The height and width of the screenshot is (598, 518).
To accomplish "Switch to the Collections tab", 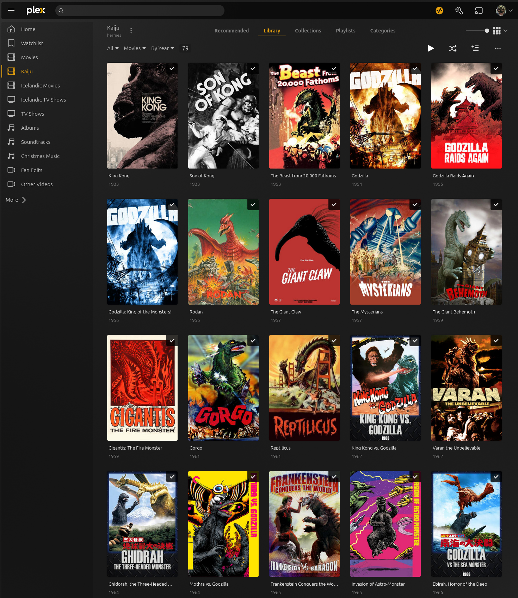I will click(308, 31).
